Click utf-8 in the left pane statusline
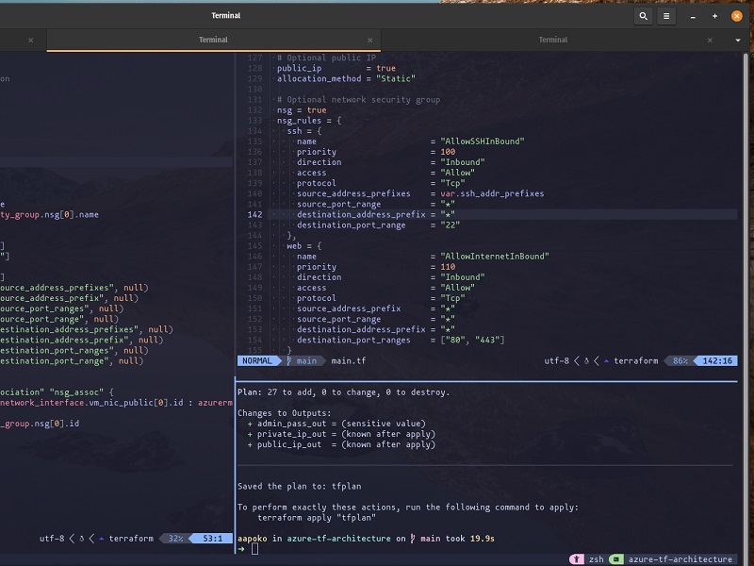The height and width of the screenshot is (566, 754). point(52,539)
